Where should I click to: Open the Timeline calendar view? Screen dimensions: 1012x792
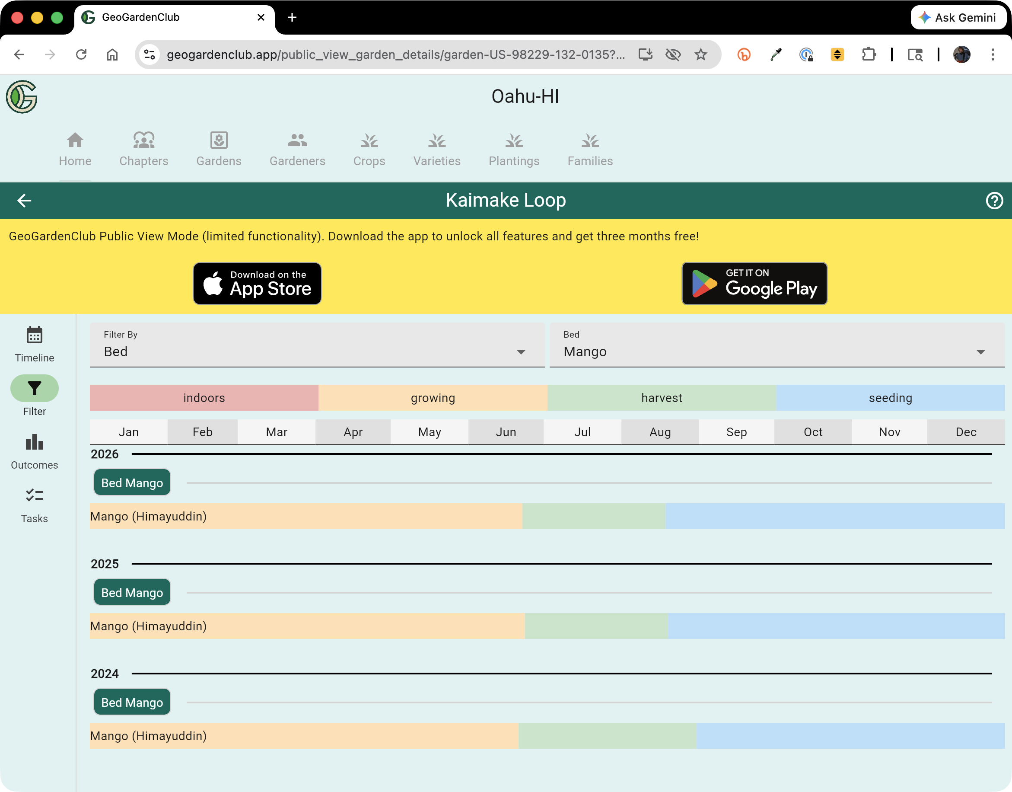(x=34, y=344)
